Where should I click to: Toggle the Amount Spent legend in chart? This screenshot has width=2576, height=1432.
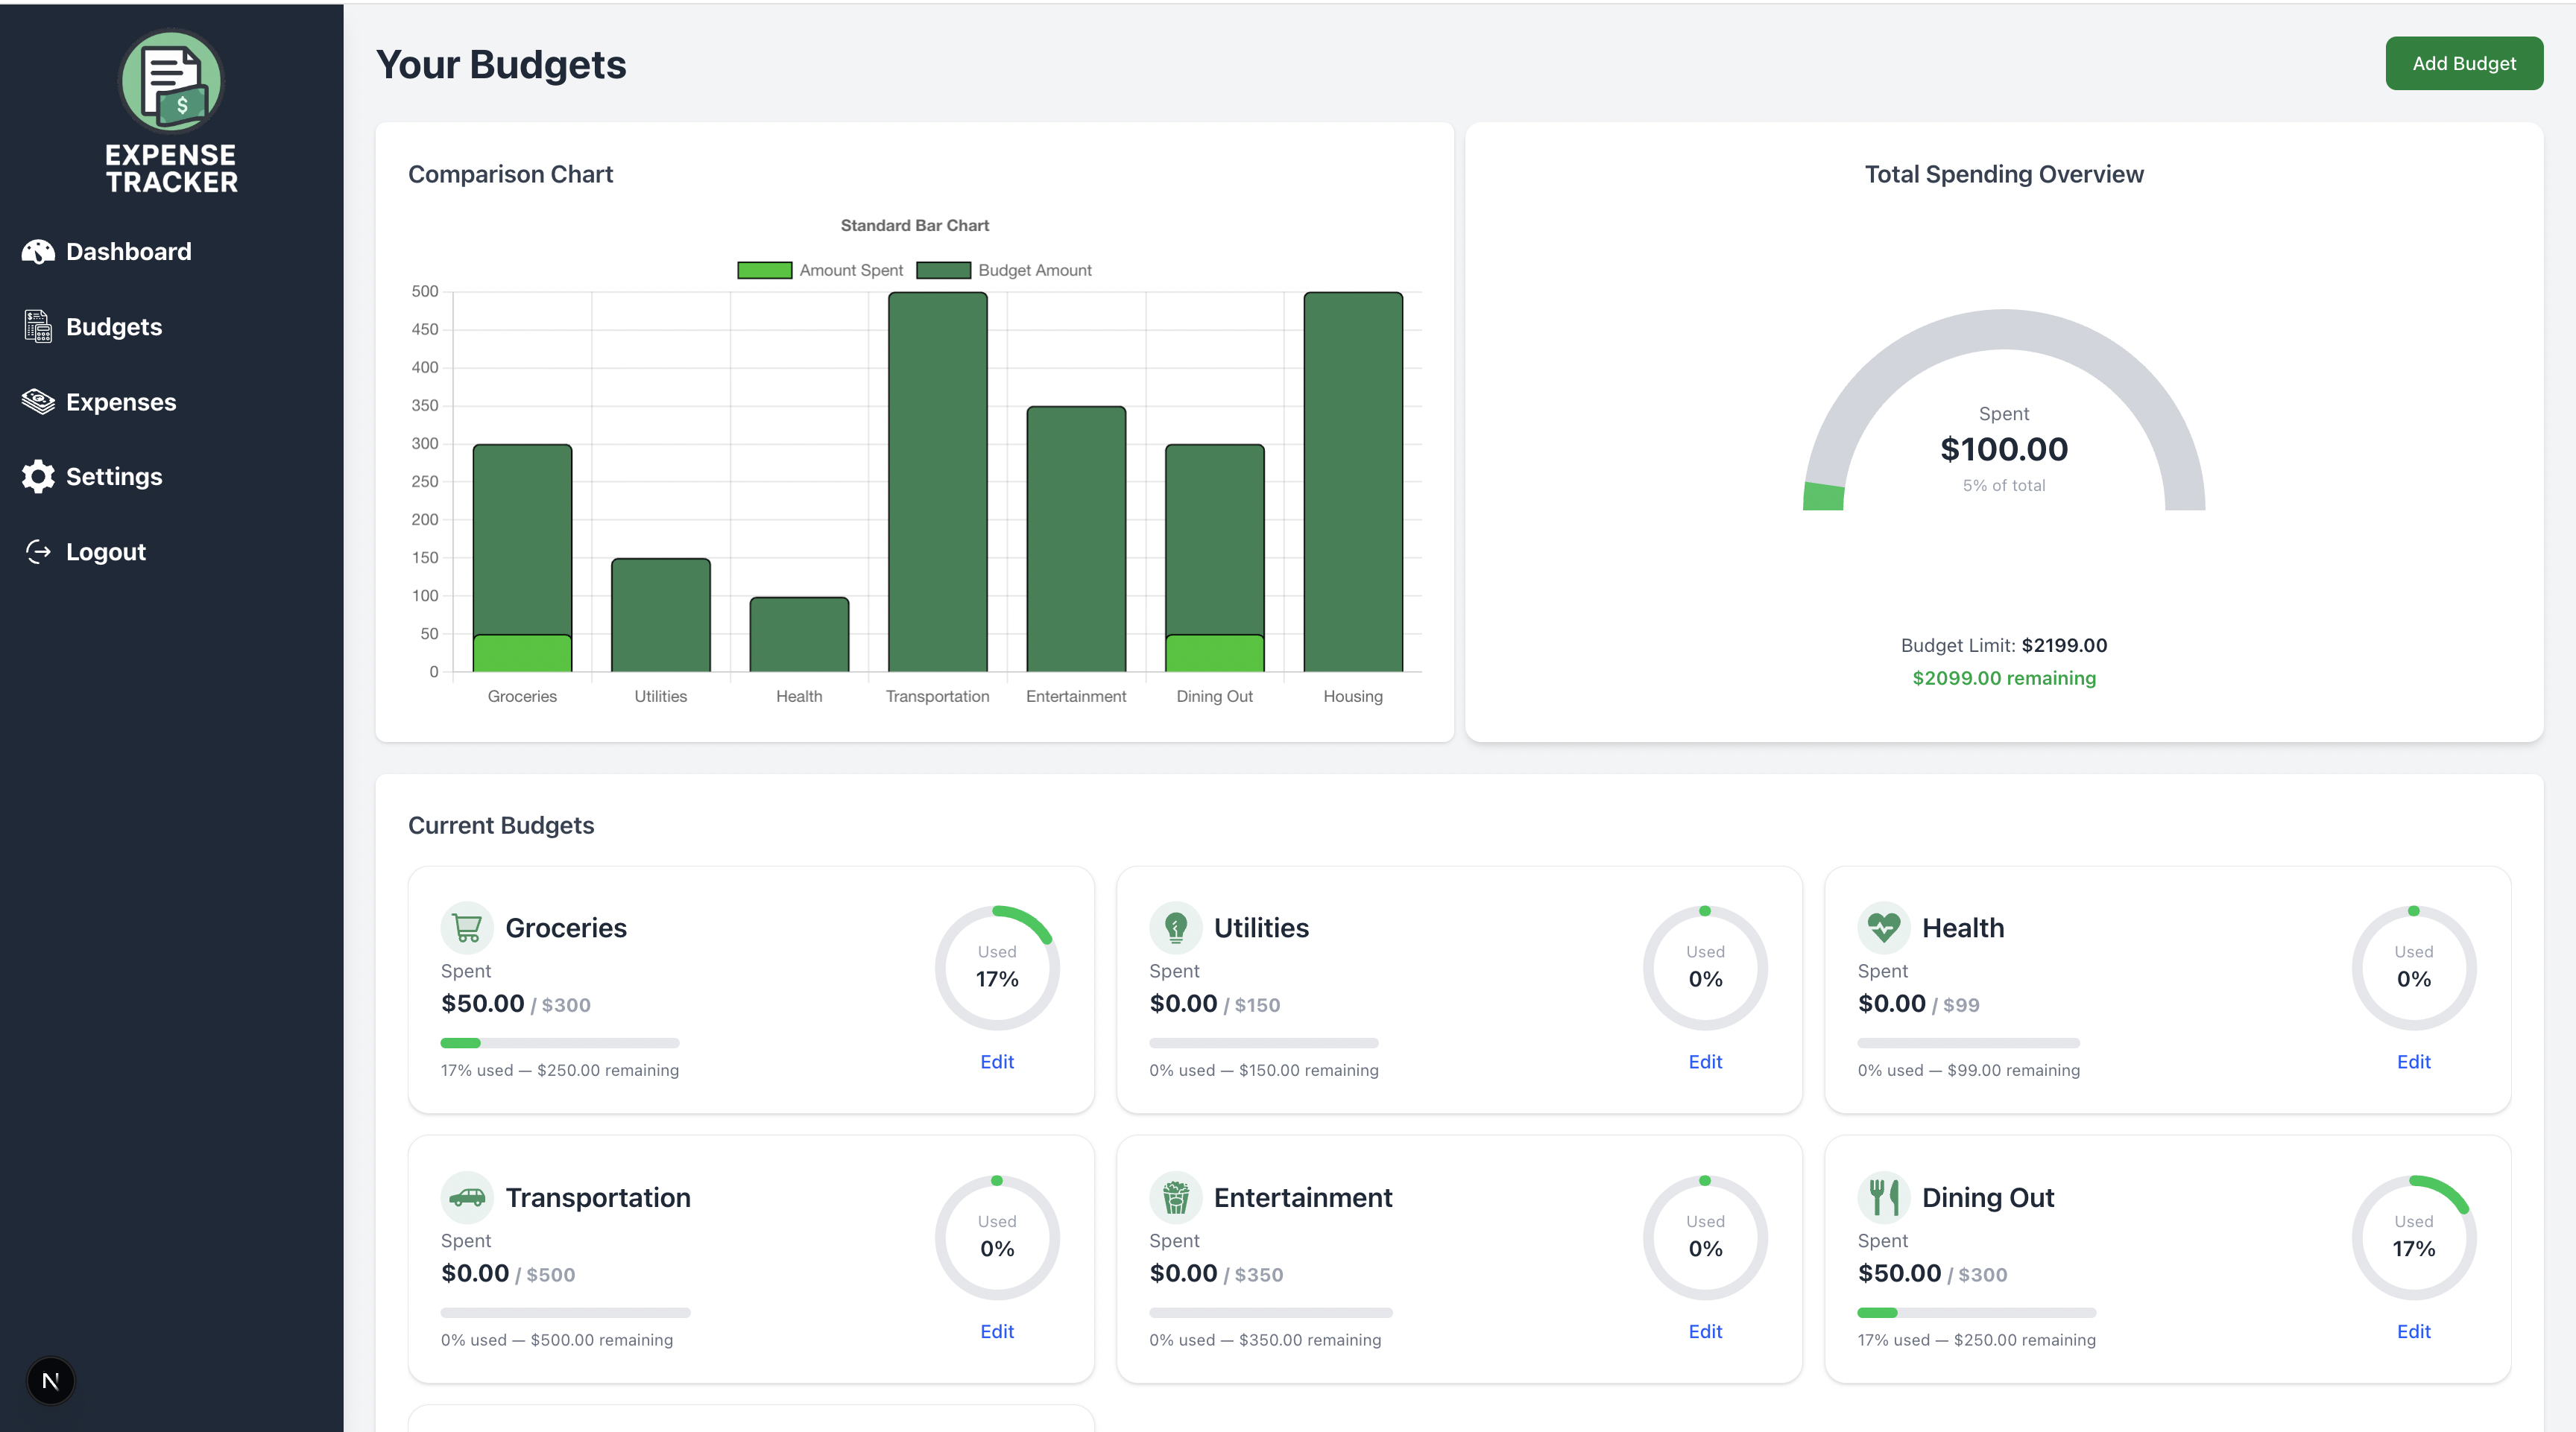click(820, 270)
